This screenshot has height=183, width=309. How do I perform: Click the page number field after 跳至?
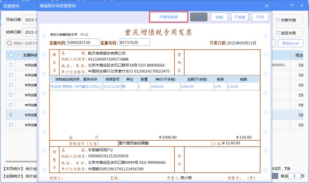click(295, 176)
